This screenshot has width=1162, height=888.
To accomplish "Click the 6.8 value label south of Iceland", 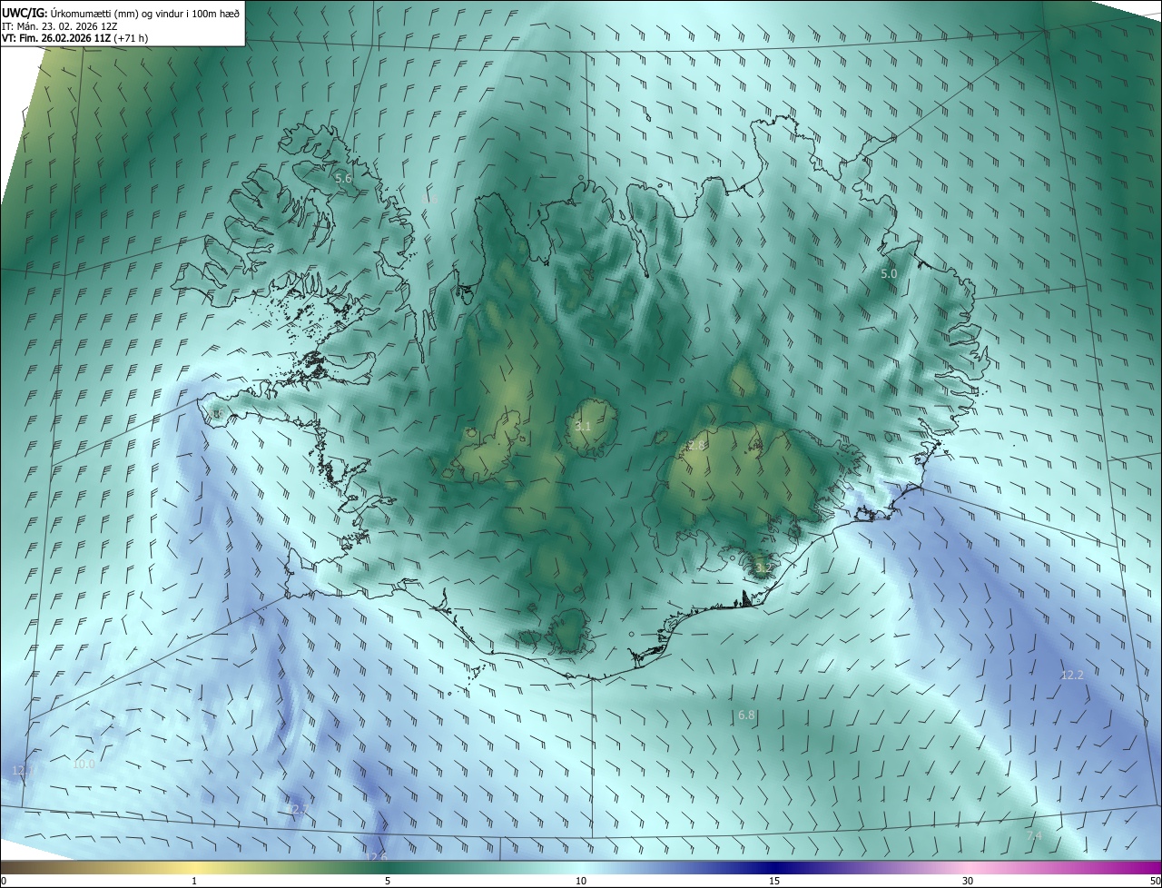I will (746, 715).
